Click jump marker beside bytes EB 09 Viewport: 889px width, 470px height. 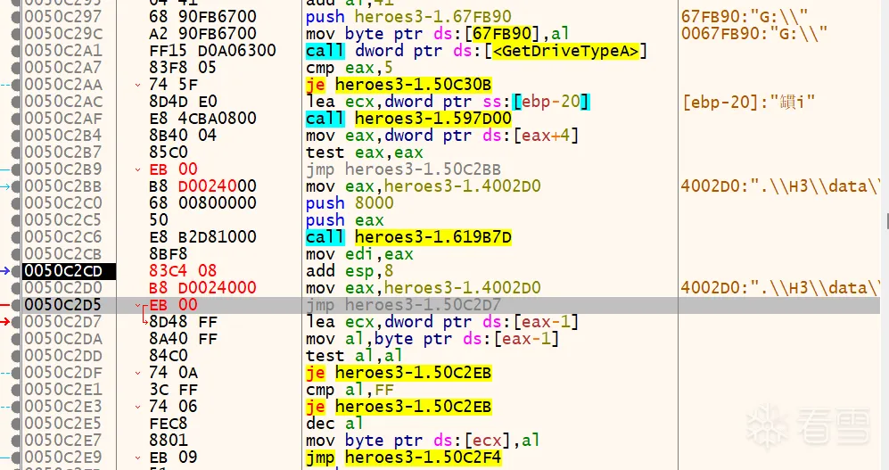click(x=138, y=458)
